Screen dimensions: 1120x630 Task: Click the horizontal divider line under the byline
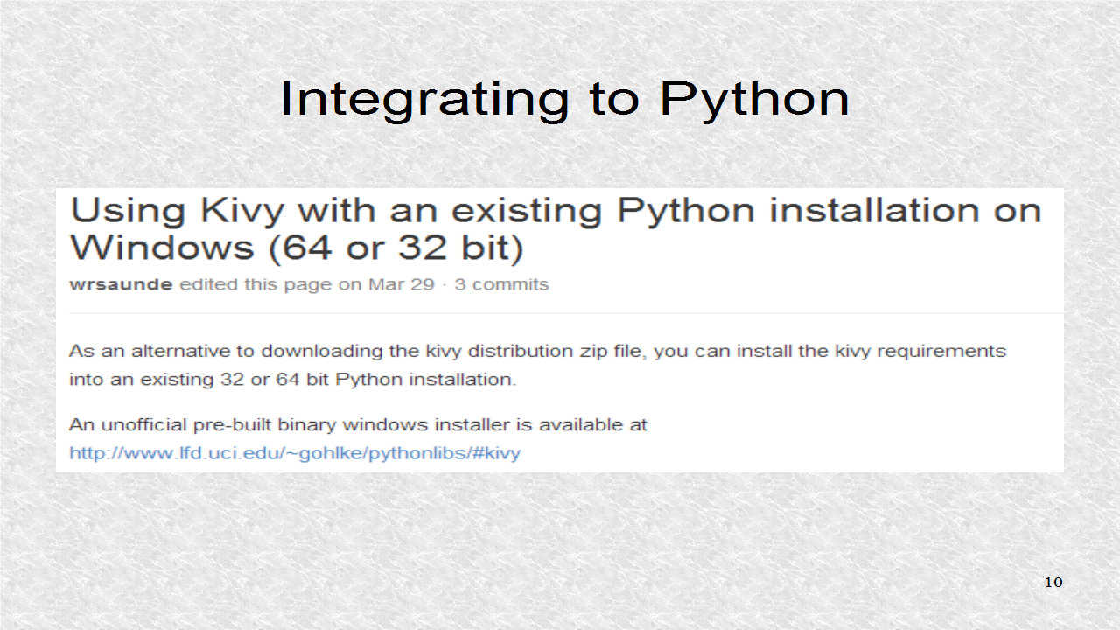click(560, 310)
